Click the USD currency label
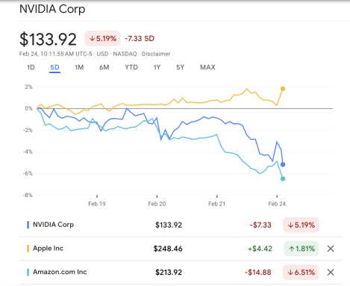 tap(102, 54)
